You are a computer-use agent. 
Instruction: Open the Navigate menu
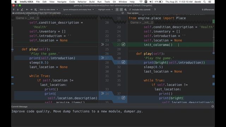(x=62, y=2)
